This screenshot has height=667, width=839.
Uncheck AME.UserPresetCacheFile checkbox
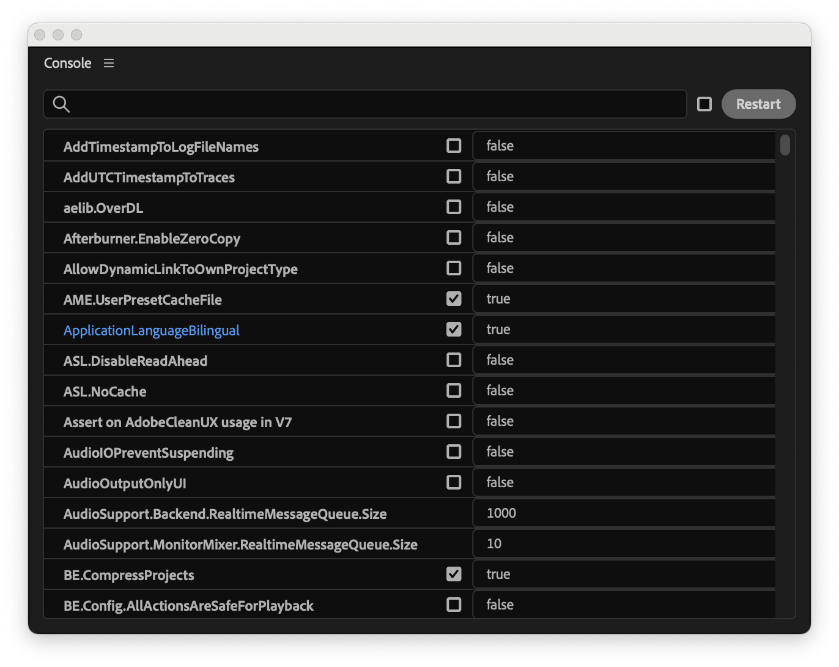pyautogui.click(x=454, y=299)
